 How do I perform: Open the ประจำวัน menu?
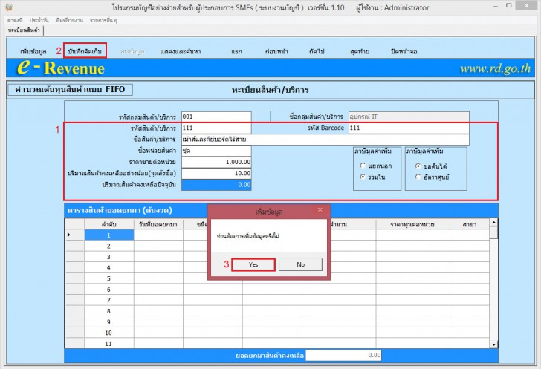pos(39,20)
